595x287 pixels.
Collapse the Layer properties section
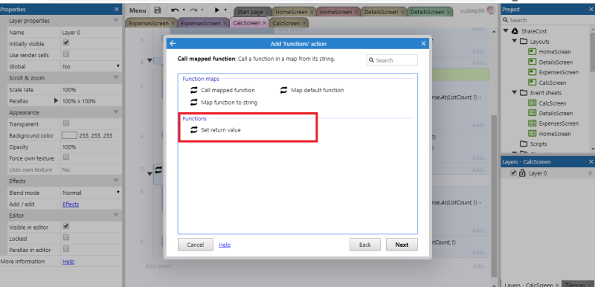[x=116, y=21]
